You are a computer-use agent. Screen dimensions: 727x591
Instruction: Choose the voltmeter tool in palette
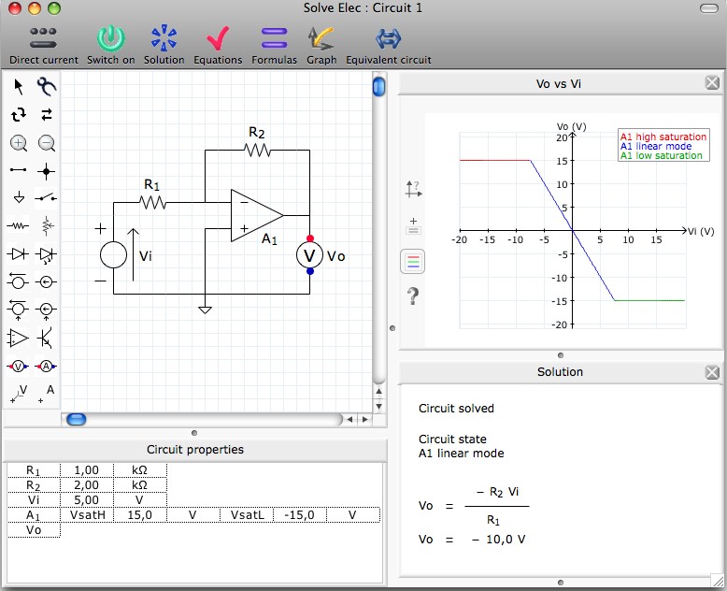click(x=18, y=367)
